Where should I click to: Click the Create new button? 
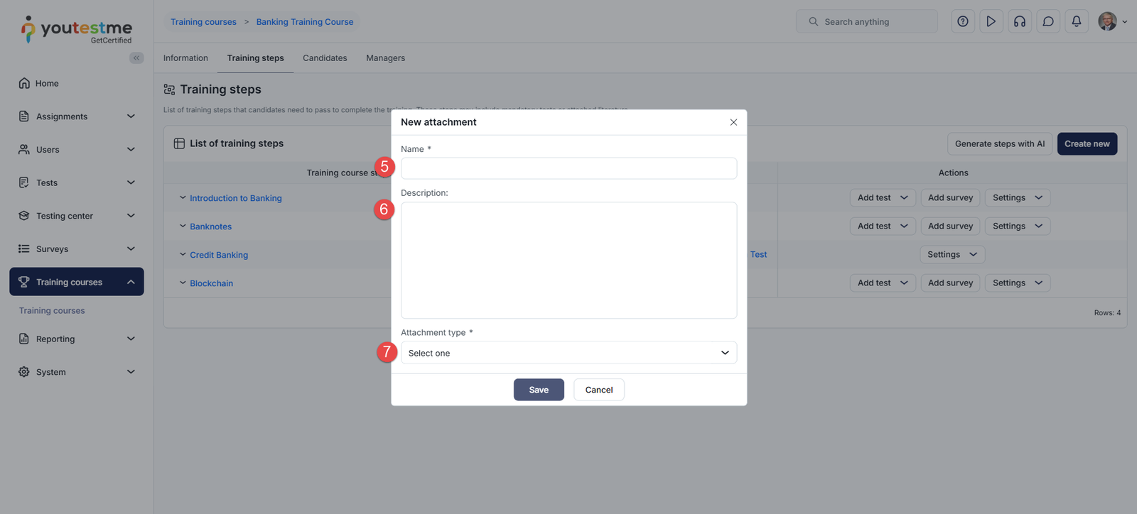(x=1087, y=143)
